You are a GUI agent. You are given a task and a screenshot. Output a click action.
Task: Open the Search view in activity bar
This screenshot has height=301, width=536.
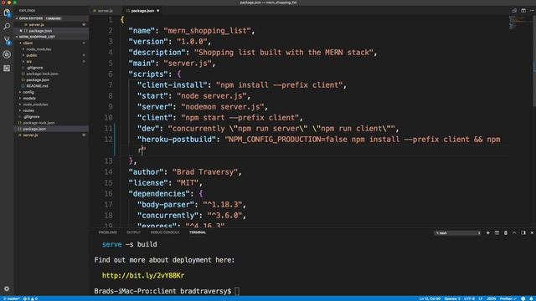(x=7, y=26)
